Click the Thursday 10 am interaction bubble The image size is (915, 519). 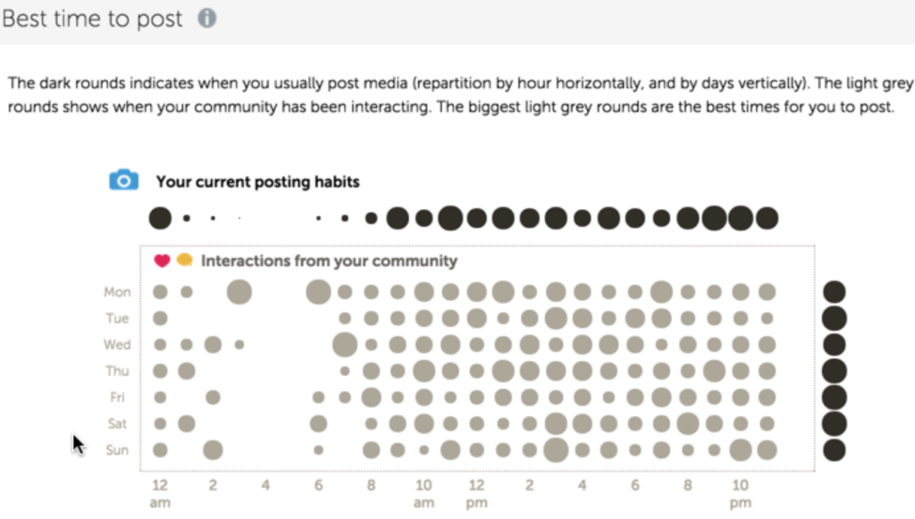coord(424,371)
